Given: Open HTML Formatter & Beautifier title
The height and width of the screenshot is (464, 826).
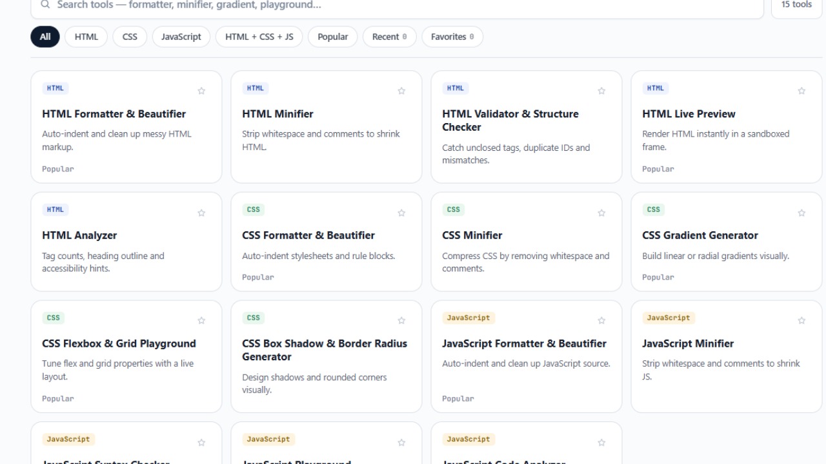Looking at the screenshot, I should [x=114, y=114].
